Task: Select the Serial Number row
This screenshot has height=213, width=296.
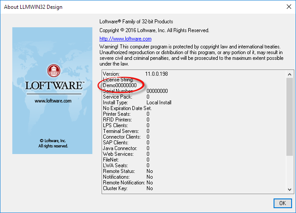Action: (x=135, y=91)
